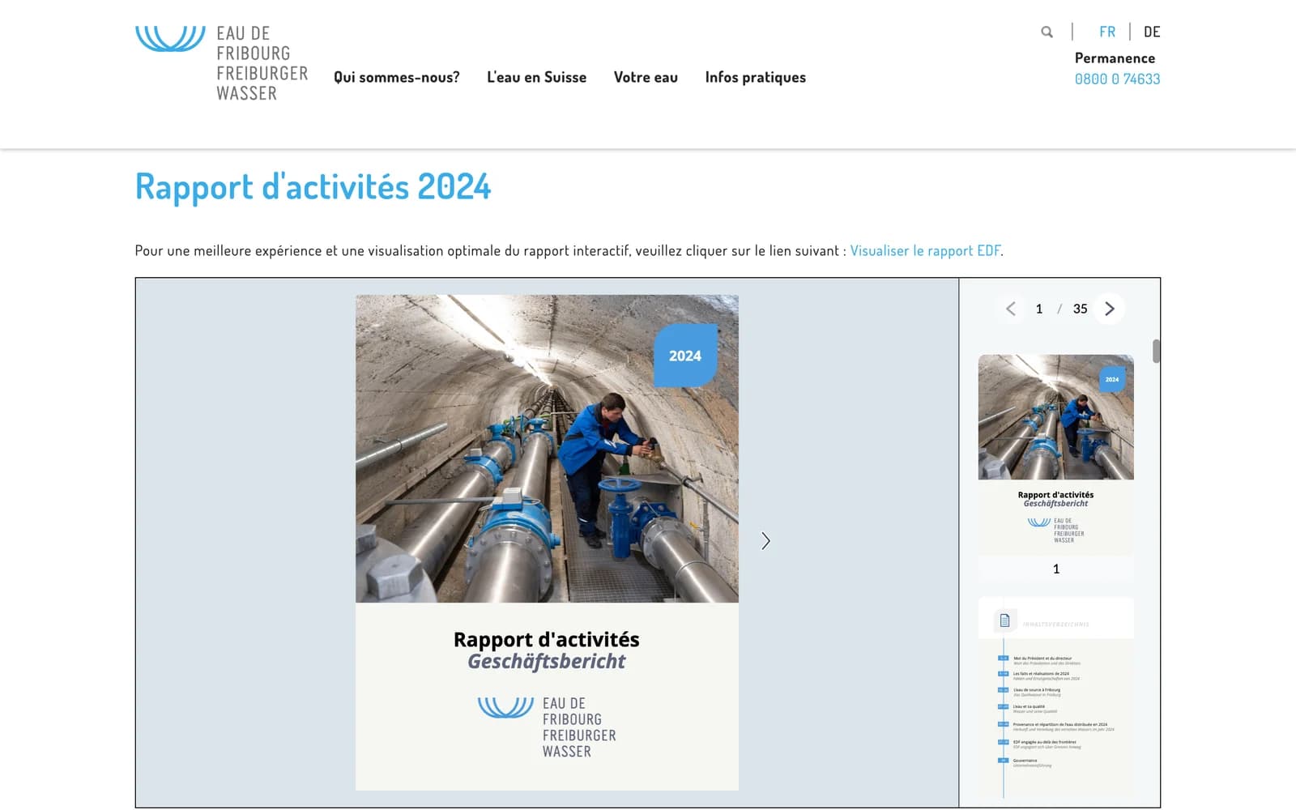Open the Qui sommes-nous? menu

pos(397,78)
